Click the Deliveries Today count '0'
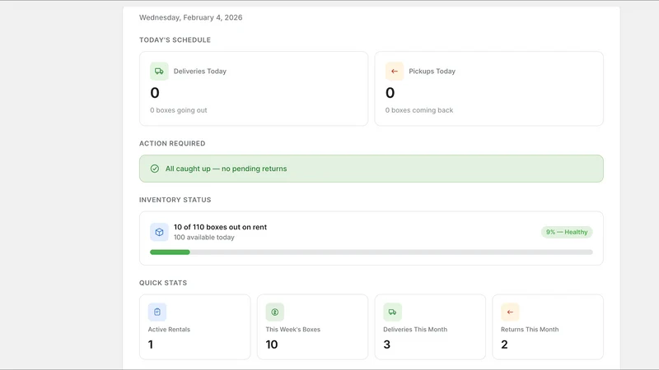Viewport: 659px width, 370px height. (x=155, y=93)
